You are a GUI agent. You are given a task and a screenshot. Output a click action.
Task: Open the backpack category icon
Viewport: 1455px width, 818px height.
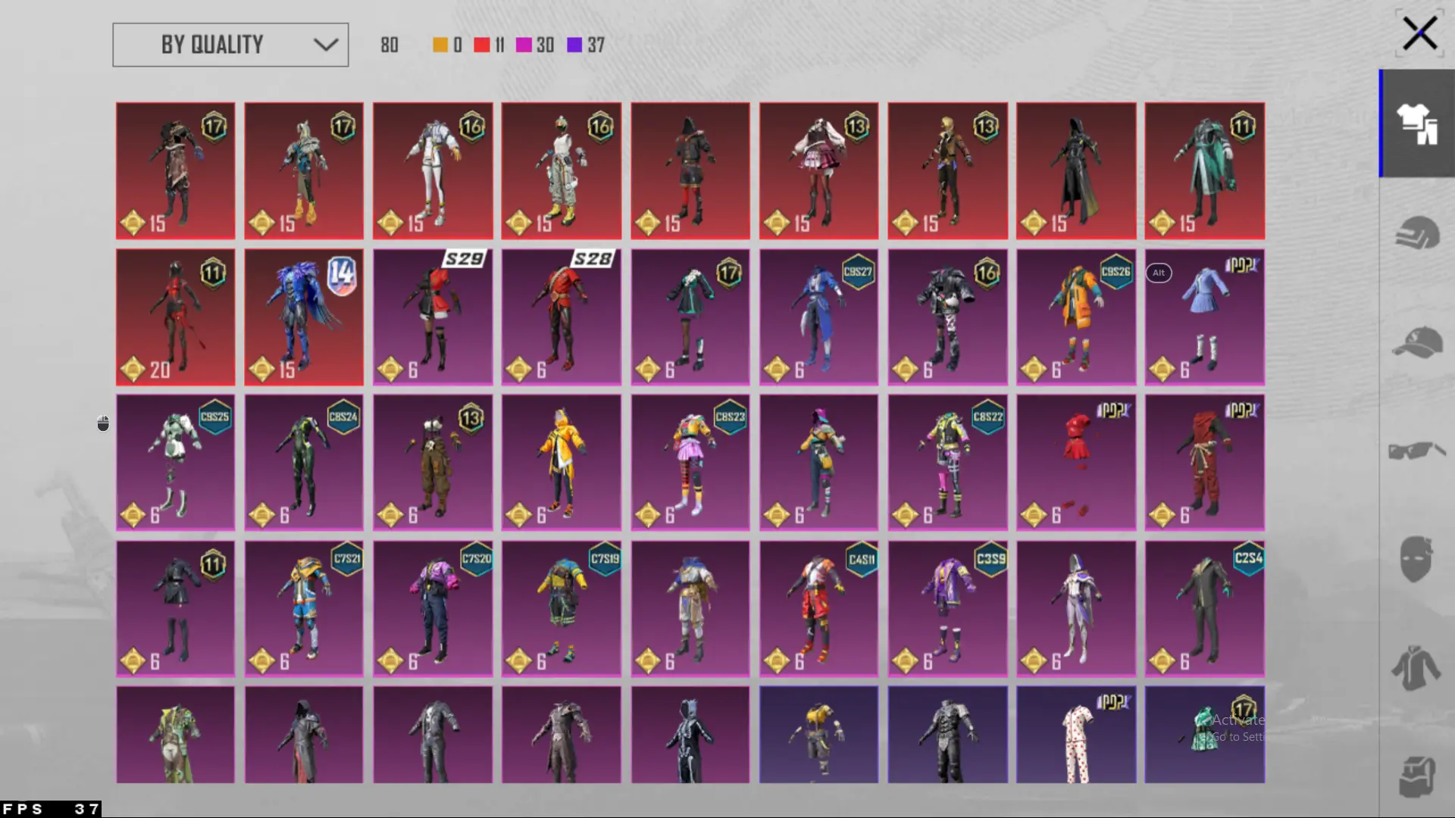(1416, 776)
